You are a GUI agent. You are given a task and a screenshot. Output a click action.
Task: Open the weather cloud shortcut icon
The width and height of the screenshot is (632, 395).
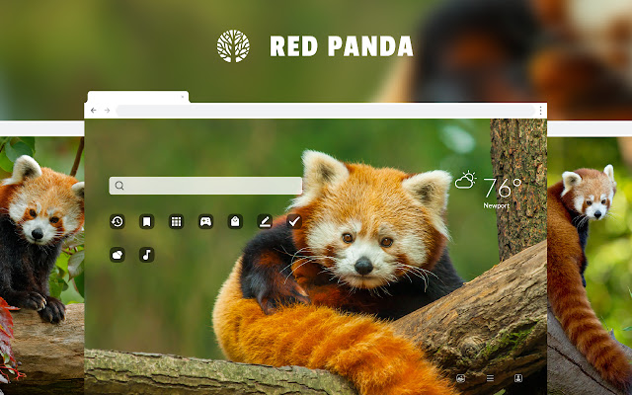coord(118,255)
